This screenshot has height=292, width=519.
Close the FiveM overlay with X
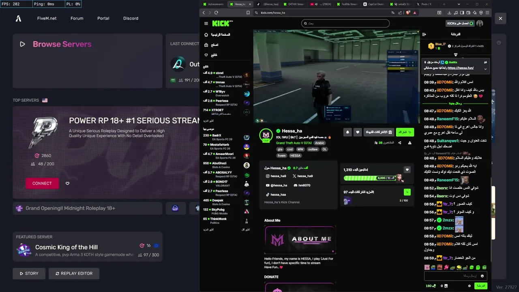coord(500,18)
